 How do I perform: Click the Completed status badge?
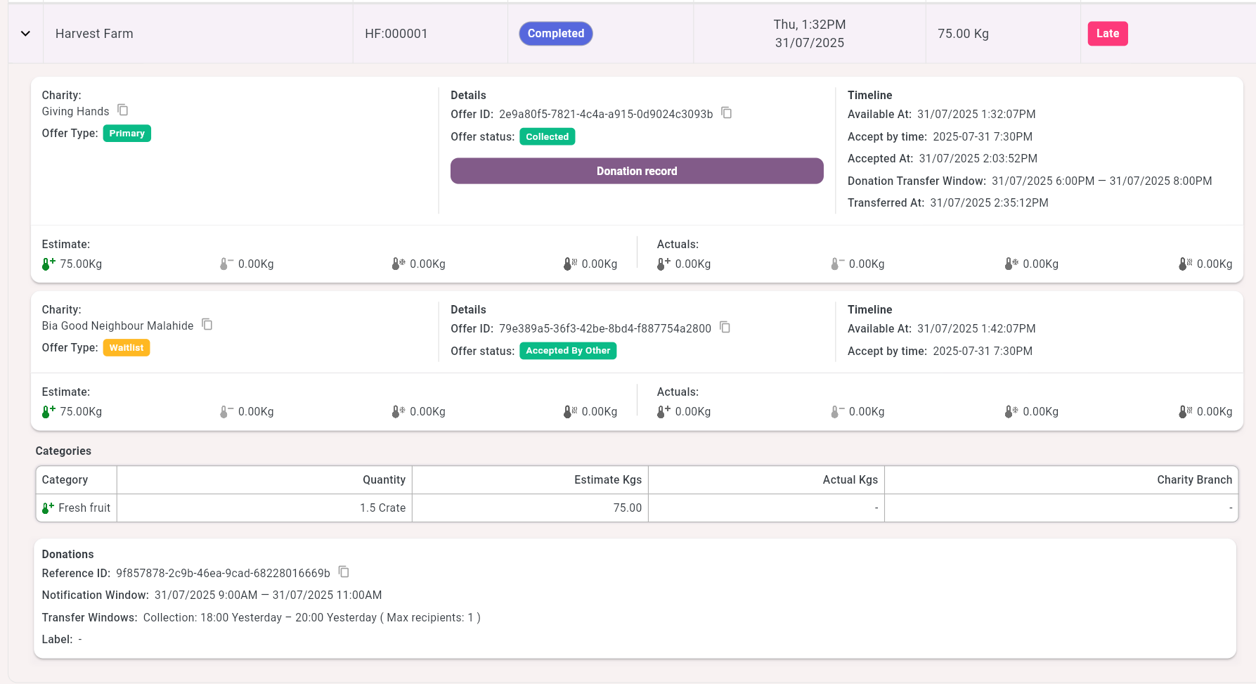(555, 34)
